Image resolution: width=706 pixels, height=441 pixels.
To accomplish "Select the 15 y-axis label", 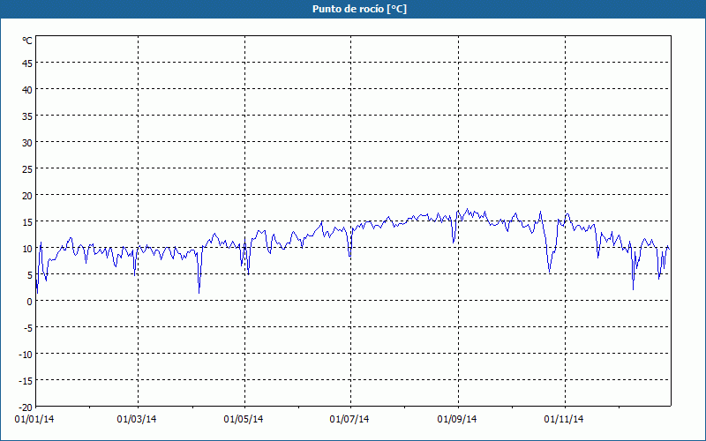I will tap(27, 222).
